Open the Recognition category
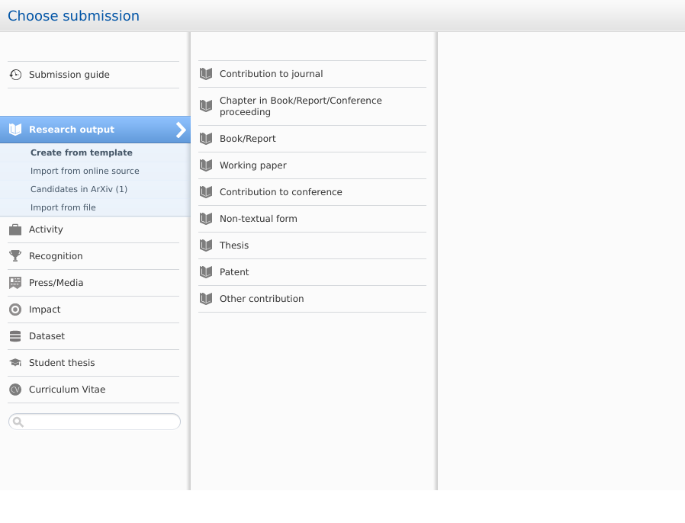Image resolution: width=685 pixels, height=523 pixels. (94, 256)
